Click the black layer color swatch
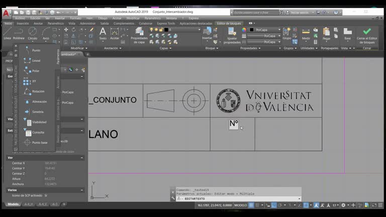386x217 pixels. point(166,30)
